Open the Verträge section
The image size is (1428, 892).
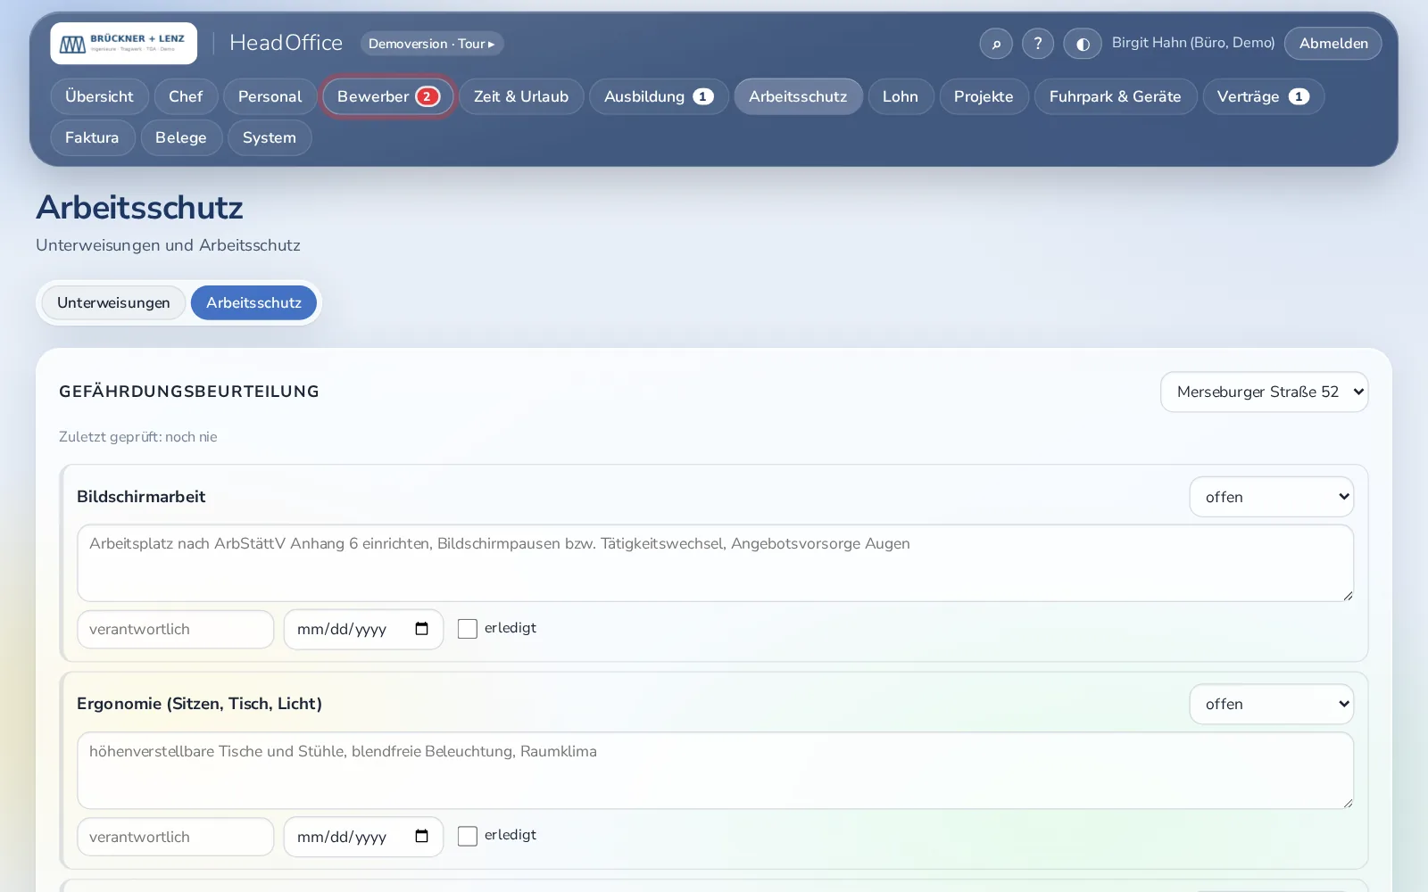(x=1263, y=96)
